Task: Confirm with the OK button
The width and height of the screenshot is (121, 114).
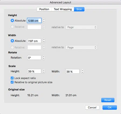Action: (x=110, y=108)
